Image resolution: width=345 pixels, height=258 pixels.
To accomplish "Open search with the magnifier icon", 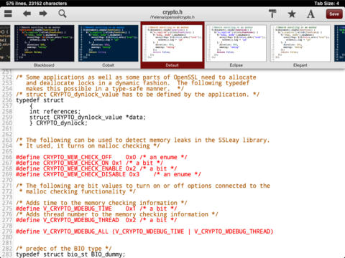I will (63, 14).
